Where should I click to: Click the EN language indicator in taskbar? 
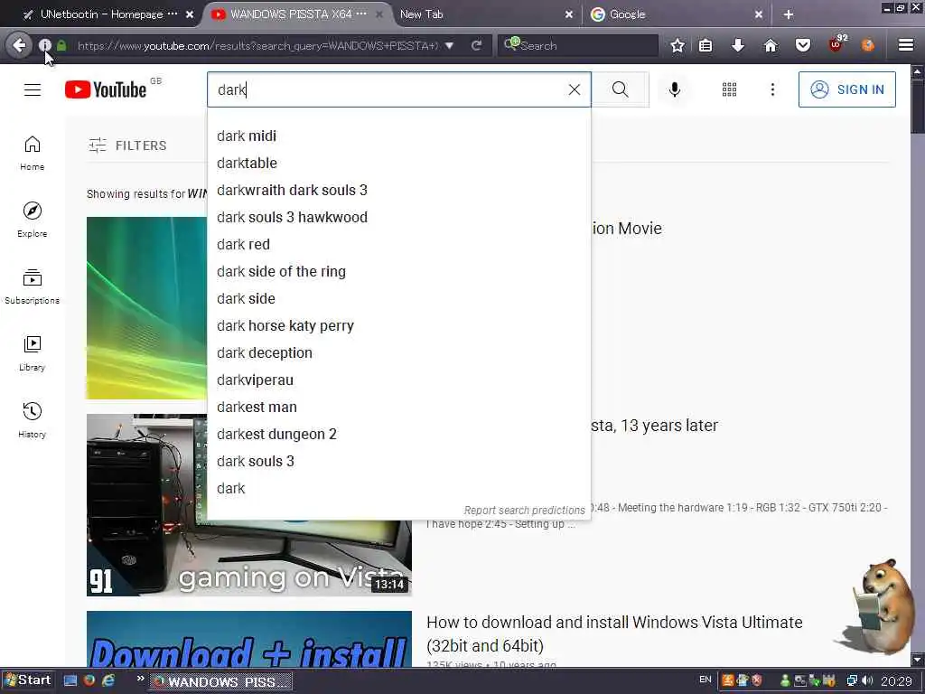pos(705,680)
